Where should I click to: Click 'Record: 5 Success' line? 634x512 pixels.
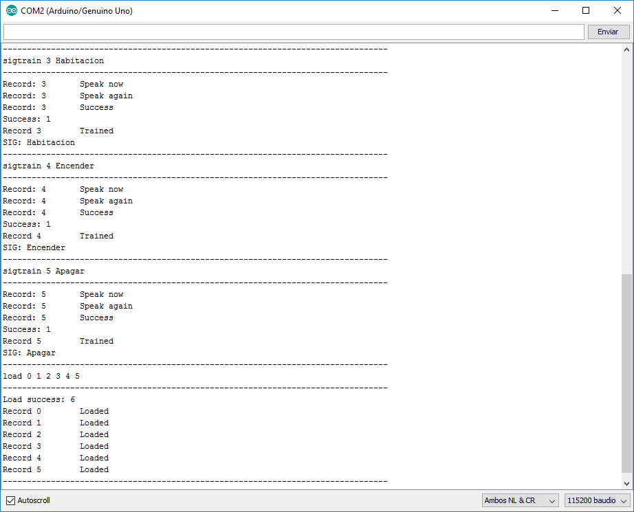click(58, 318)
